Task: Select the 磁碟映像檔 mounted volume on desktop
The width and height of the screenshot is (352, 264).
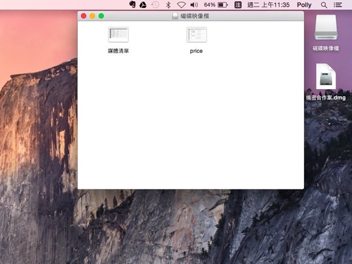Action: (326, 28)
